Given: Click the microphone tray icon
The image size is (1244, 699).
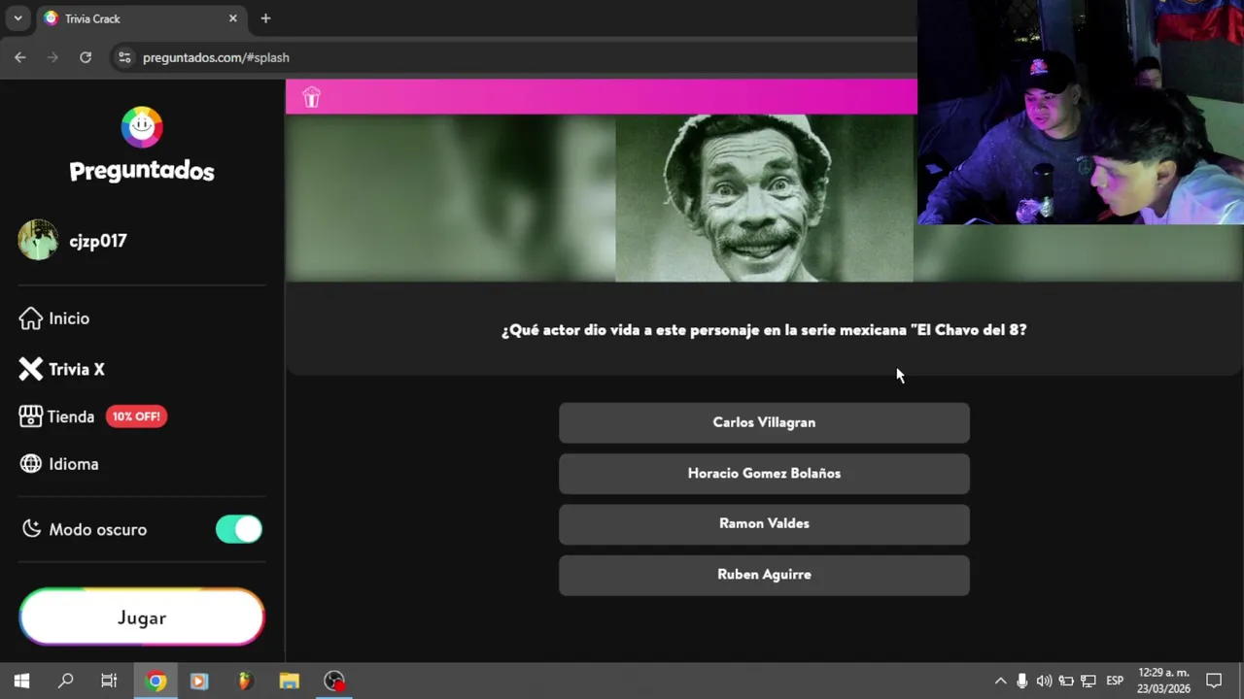Looking at the screenshot, I should tap(1022, 681).
